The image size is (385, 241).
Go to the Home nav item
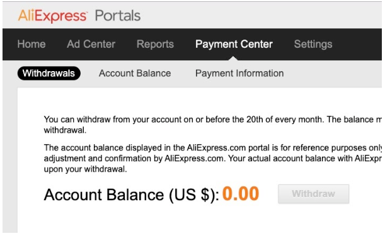(x=32, y=44)
